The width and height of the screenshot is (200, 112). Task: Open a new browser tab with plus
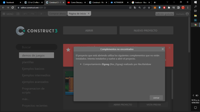(x=155, y=2)
